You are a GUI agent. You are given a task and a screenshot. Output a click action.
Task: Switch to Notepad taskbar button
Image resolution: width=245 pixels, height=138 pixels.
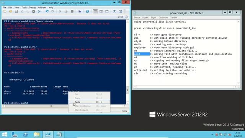point(59,135)
